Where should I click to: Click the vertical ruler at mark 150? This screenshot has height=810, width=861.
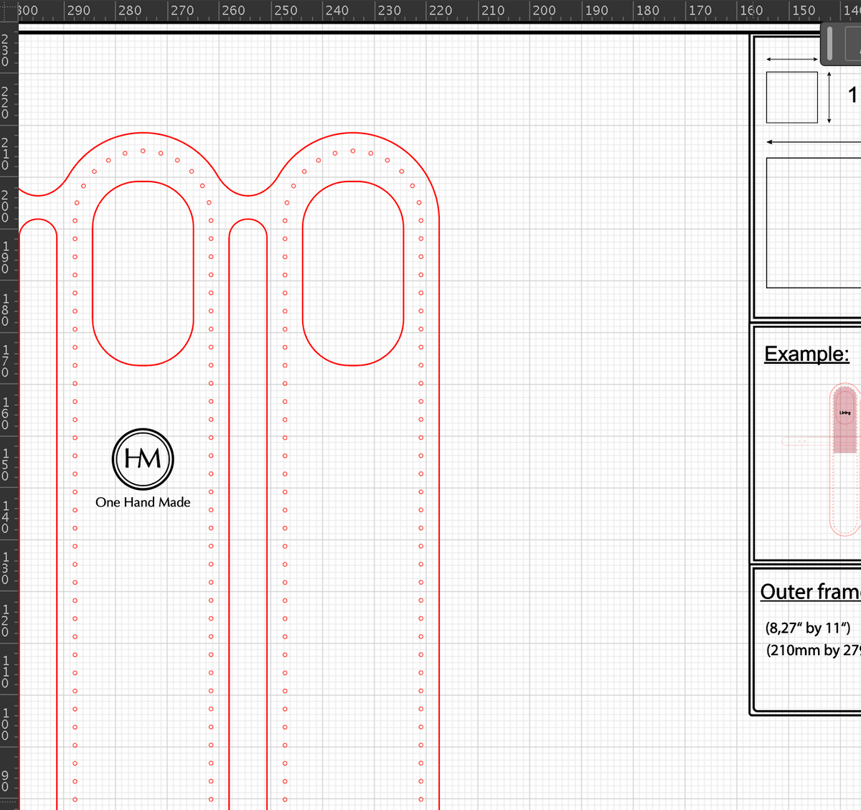(x=6, y=466)
